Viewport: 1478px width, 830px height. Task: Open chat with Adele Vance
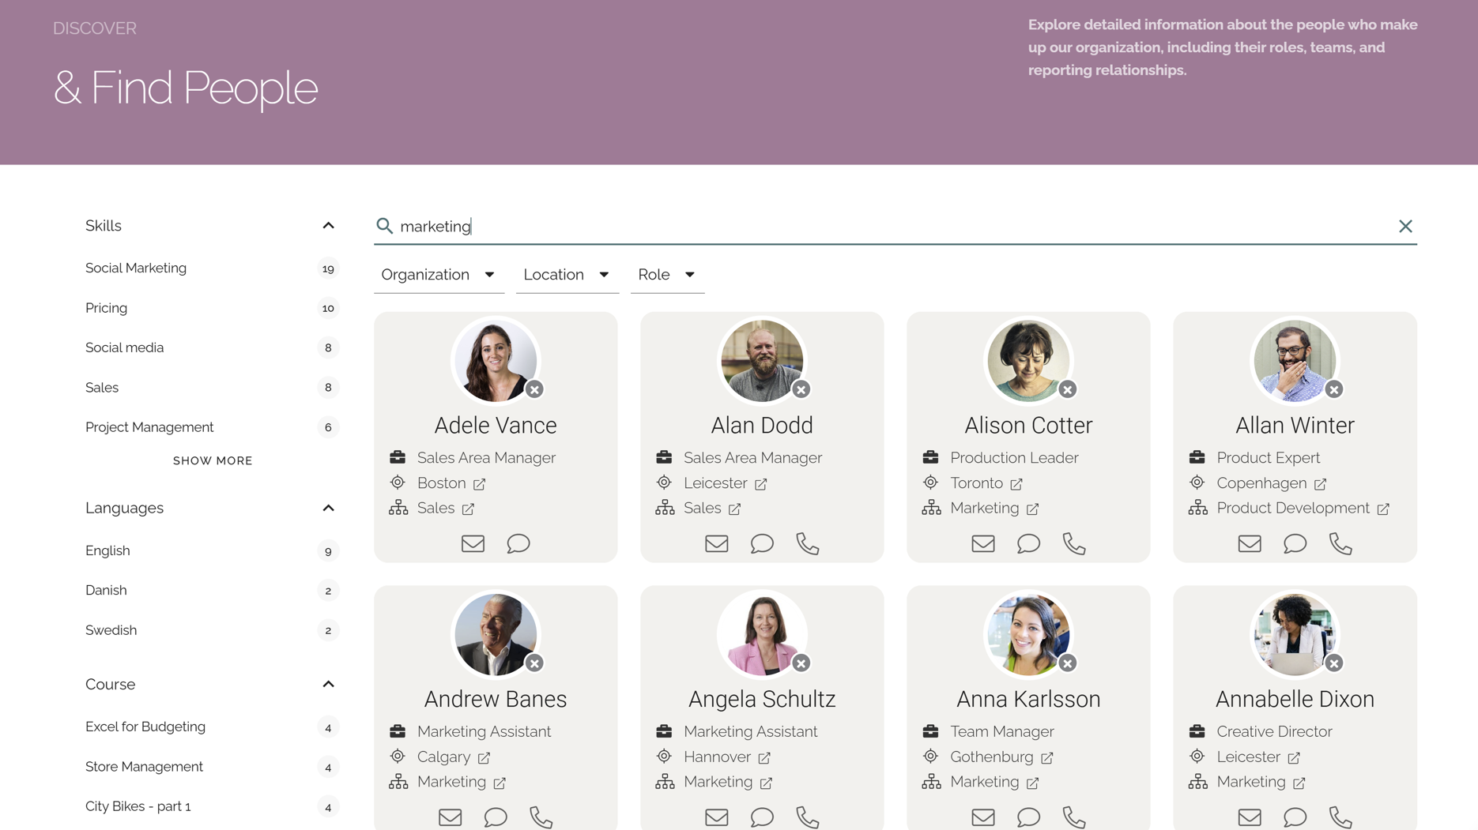tap(518, 543)
